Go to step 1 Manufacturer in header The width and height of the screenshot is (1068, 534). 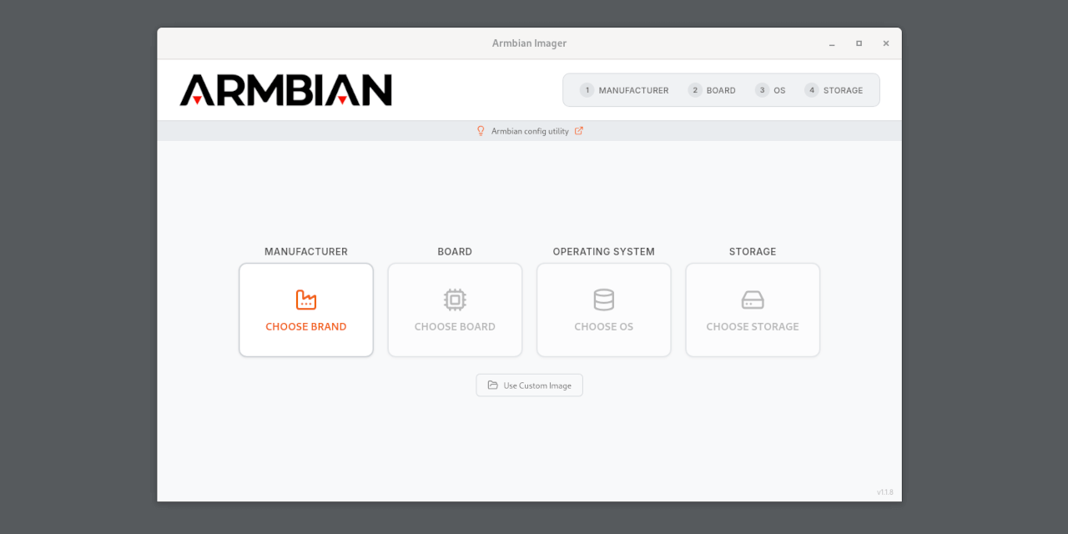coord(625,90)
